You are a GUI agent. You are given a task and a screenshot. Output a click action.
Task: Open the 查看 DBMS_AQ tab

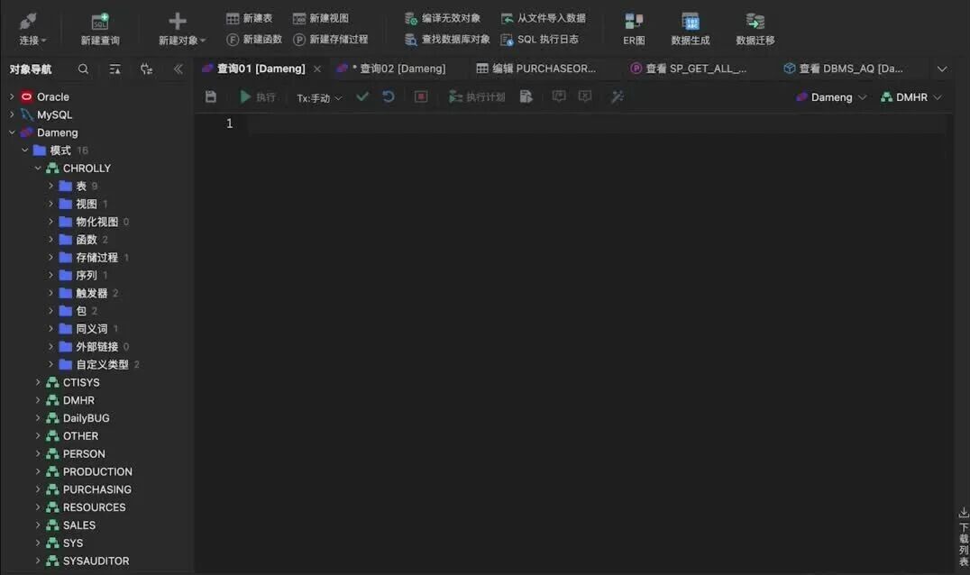click(843, 68)
